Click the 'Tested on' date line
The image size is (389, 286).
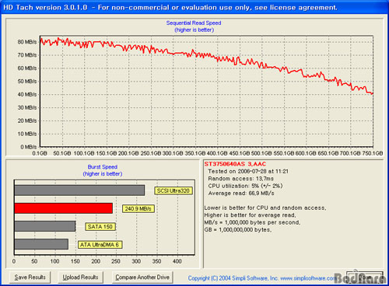248,171
